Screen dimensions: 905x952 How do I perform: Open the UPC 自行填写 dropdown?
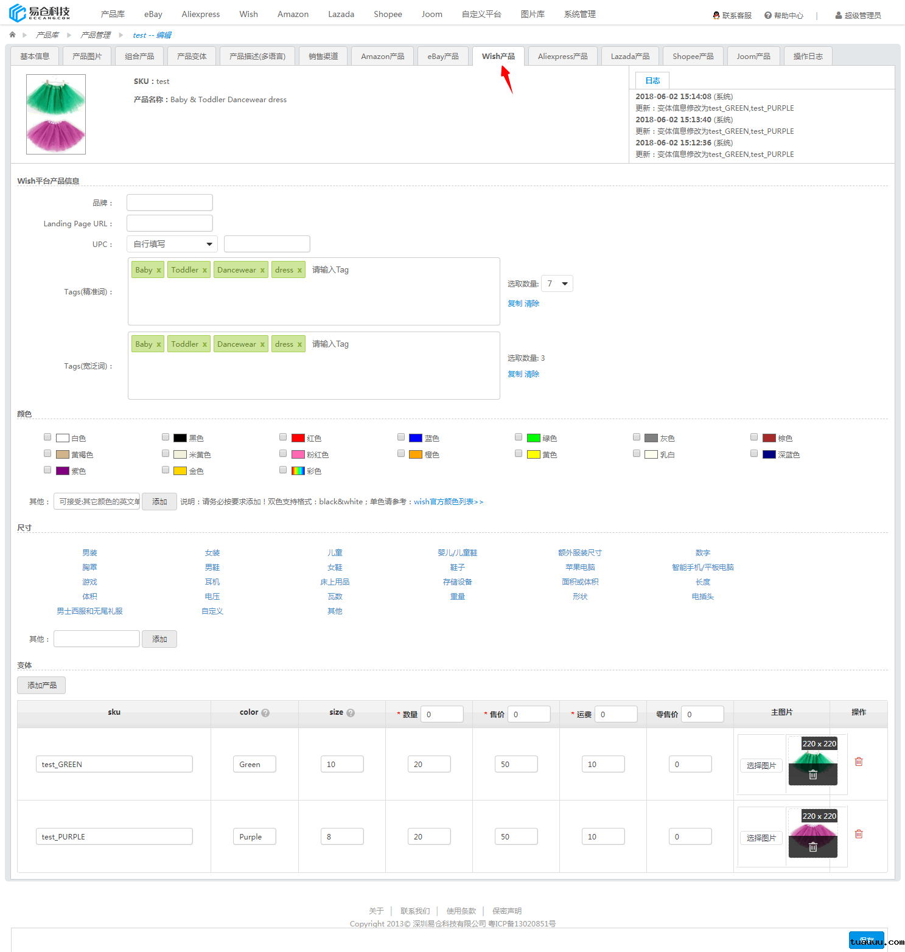click(172, 244)
